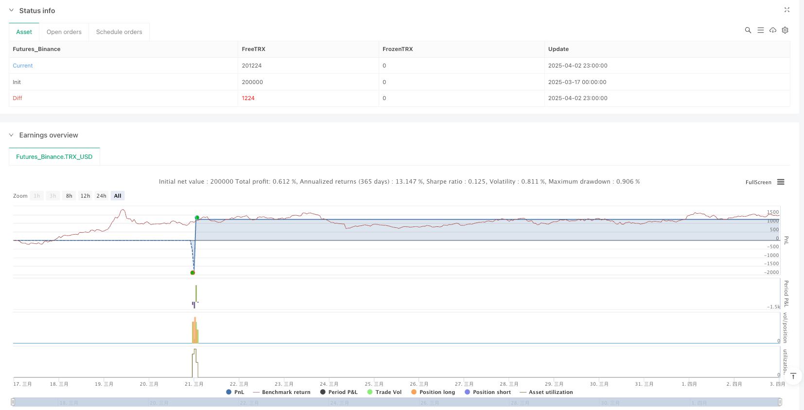Click the red 1224 diff value
804x410 pixels.
tap(248, 98)
